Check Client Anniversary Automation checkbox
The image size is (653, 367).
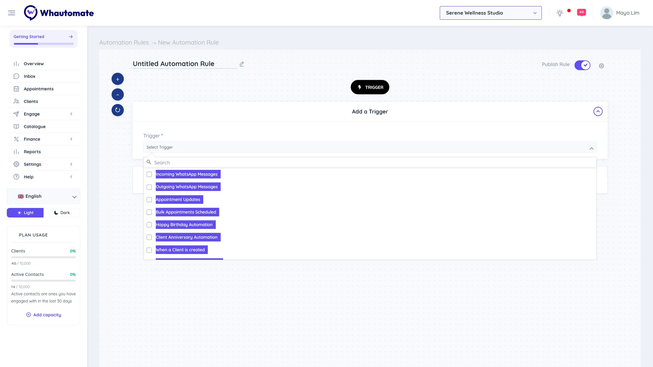pyautogui.click(x=149, y=238)
